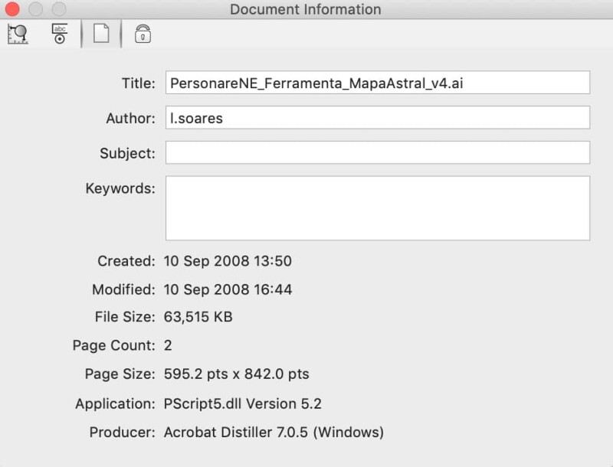Open the padlock document permissions tab
This screenshot has width=613, height=467.
(x=143, y=34)
